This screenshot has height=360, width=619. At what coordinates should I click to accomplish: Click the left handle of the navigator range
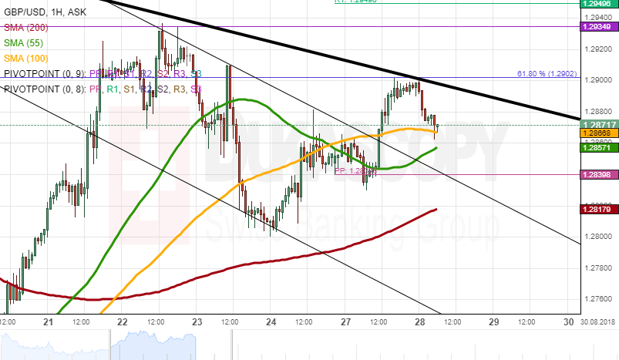110,345
